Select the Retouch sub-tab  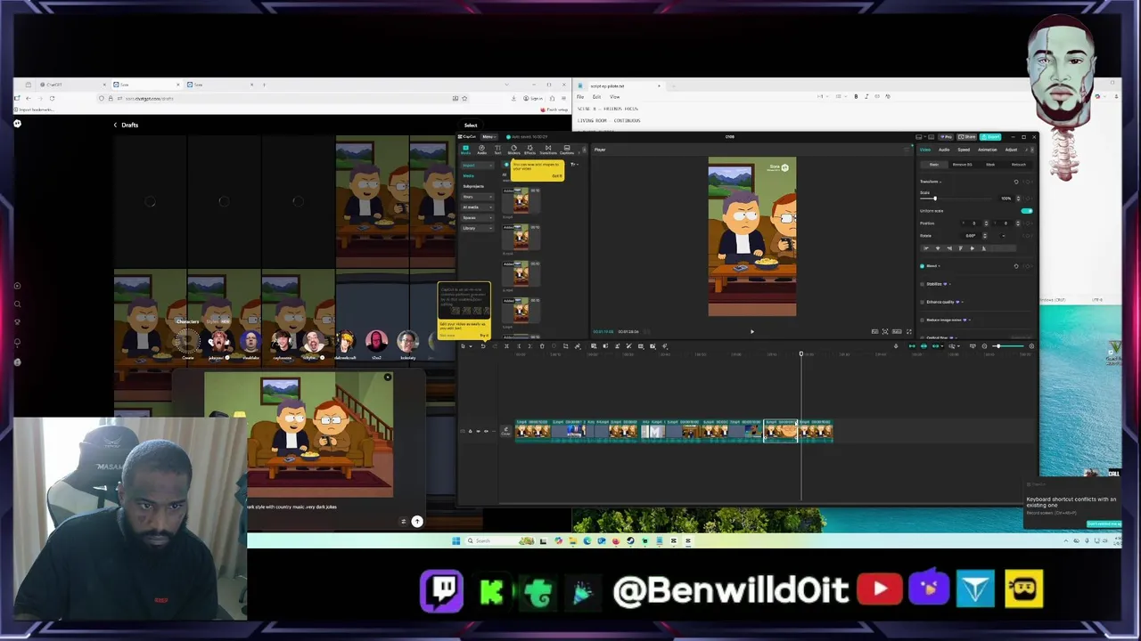(x=1019, y=165)
